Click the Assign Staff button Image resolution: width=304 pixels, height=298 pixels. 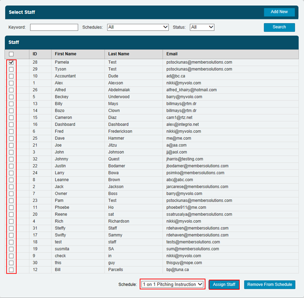[224, 284]
